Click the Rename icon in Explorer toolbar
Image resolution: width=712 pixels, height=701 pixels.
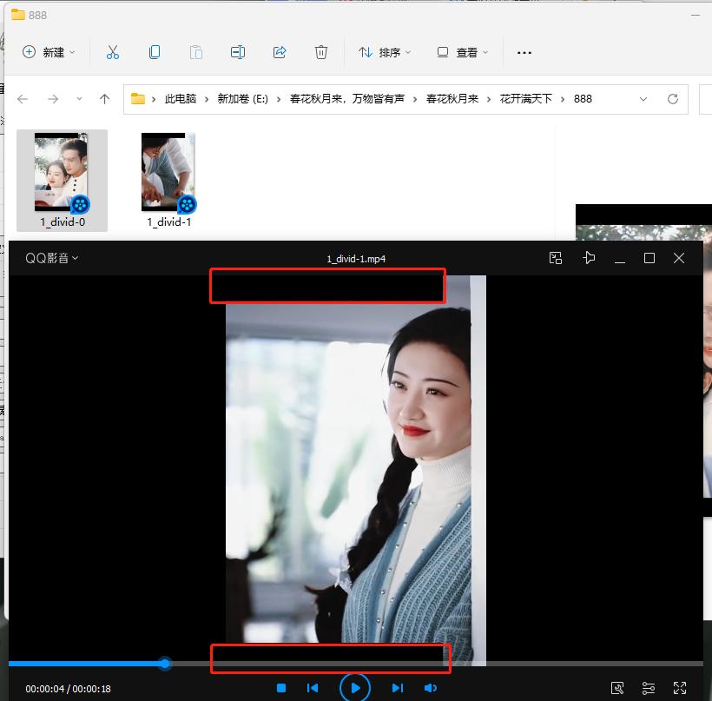tap(237, 52)
